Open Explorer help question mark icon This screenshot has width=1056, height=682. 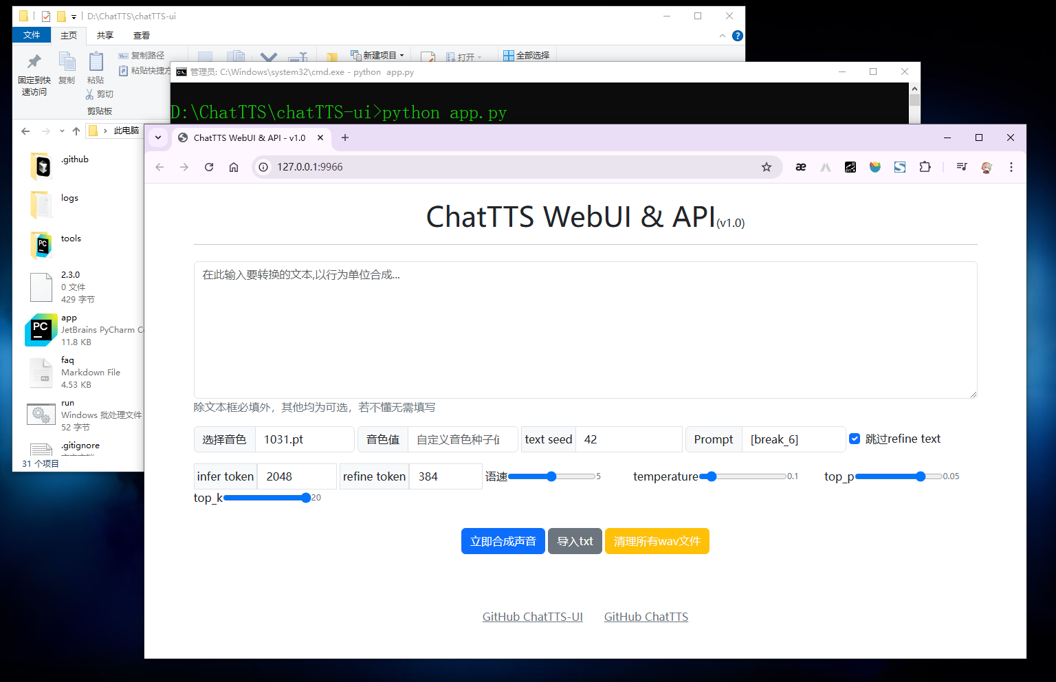coord(738,36)
